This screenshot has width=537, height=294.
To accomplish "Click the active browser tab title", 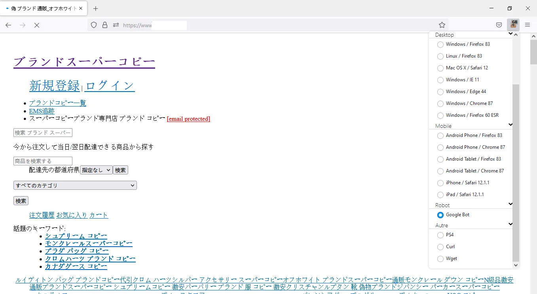I will pos(44,8).
